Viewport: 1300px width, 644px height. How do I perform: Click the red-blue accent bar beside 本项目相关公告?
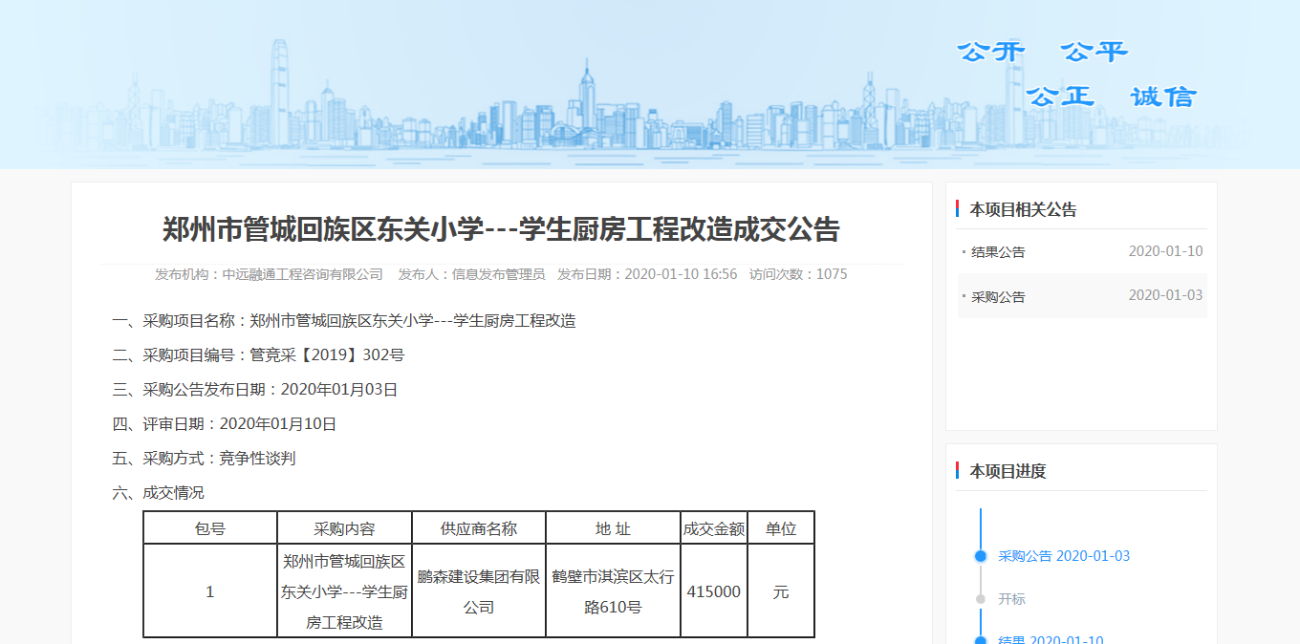957,209
